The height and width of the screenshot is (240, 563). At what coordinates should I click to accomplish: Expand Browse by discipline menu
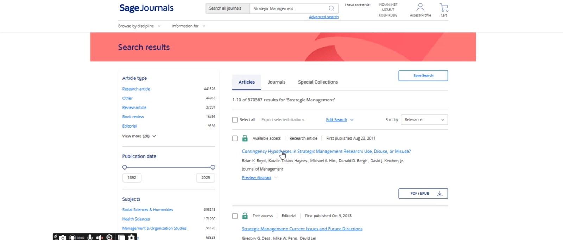coord(139,26)
